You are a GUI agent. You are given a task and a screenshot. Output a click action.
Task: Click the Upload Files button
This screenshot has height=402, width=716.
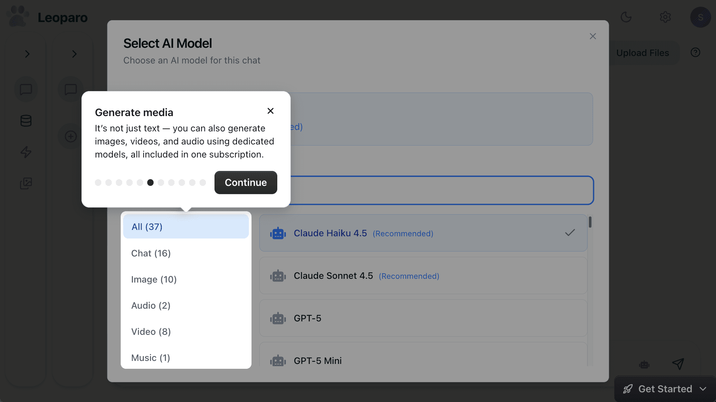pos(642,53)
